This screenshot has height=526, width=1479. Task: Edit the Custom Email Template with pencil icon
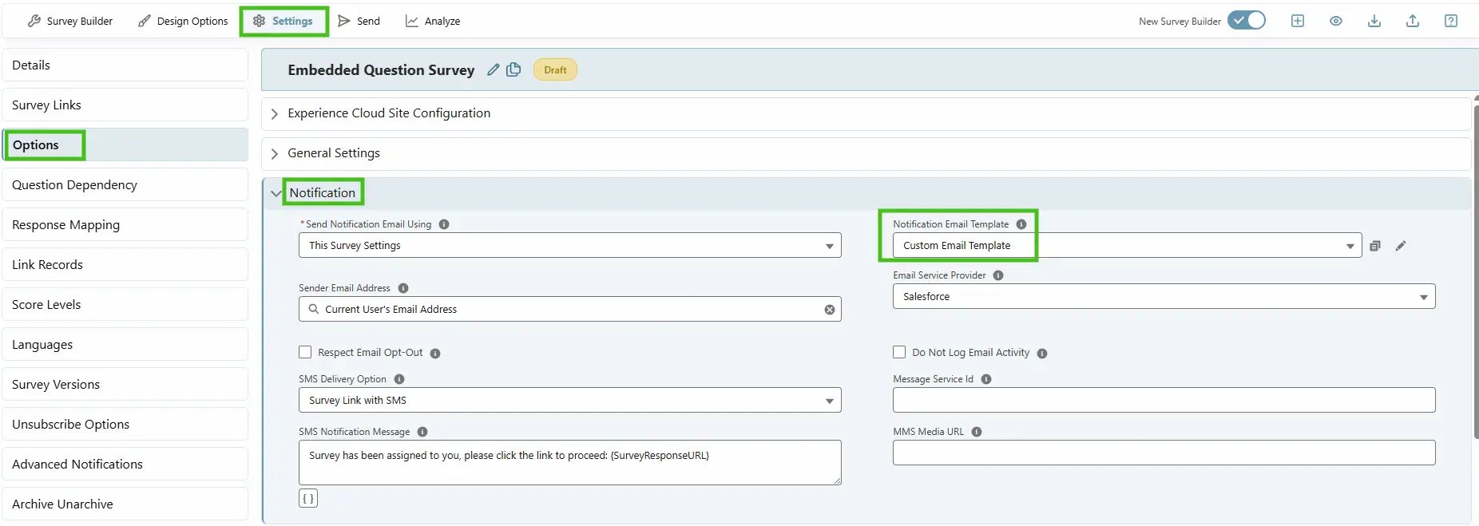pyautogui.click(x=1401, y=246)
